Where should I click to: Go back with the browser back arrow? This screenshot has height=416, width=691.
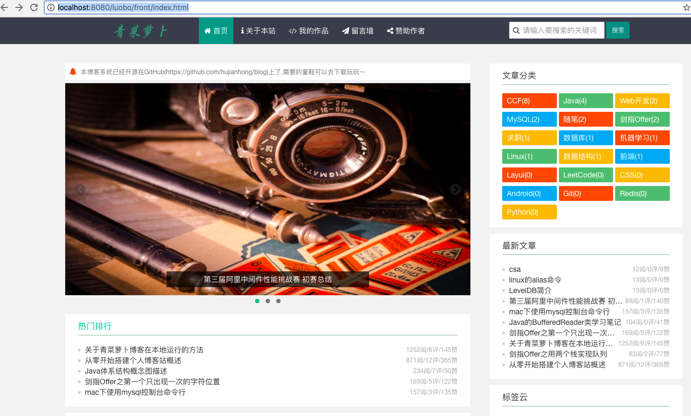point(5,7)
